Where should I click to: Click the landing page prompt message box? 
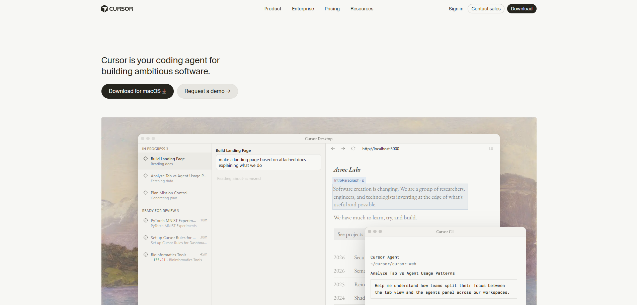(x=268, y=163)
